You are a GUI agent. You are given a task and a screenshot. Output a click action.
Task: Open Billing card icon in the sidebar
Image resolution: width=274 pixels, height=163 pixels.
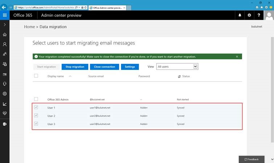[5, 74]
